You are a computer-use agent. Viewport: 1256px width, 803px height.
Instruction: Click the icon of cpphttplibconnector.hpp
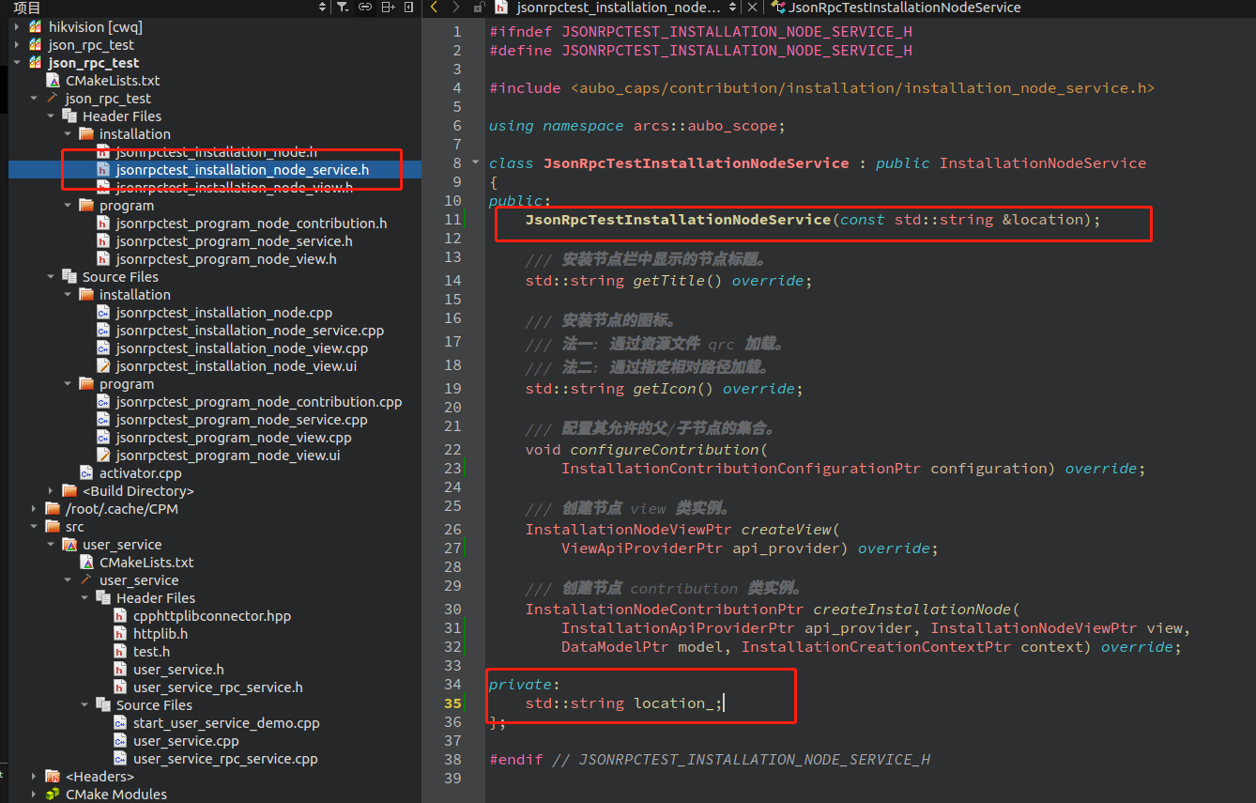[120, 616]
